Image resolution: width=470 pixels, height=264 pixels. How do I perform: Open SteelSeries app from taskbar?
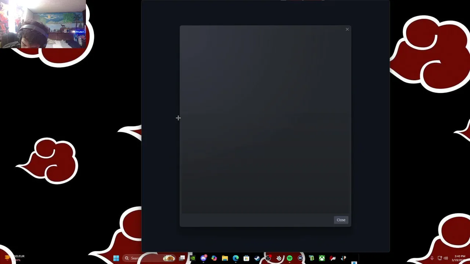tap(279, 258)
